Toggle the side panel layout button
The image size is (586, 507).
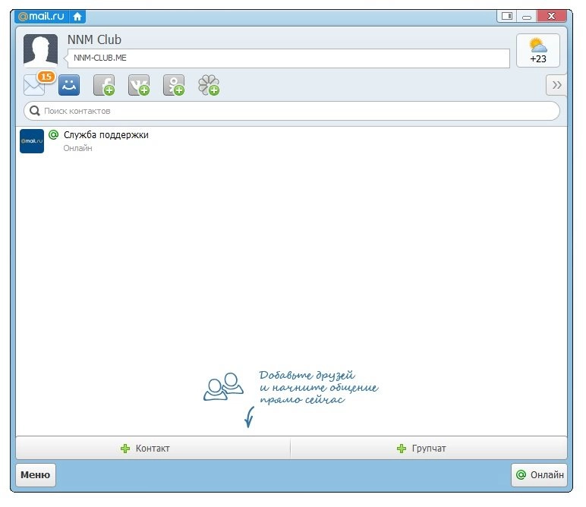pyautogui.click(x=507, y=16)
